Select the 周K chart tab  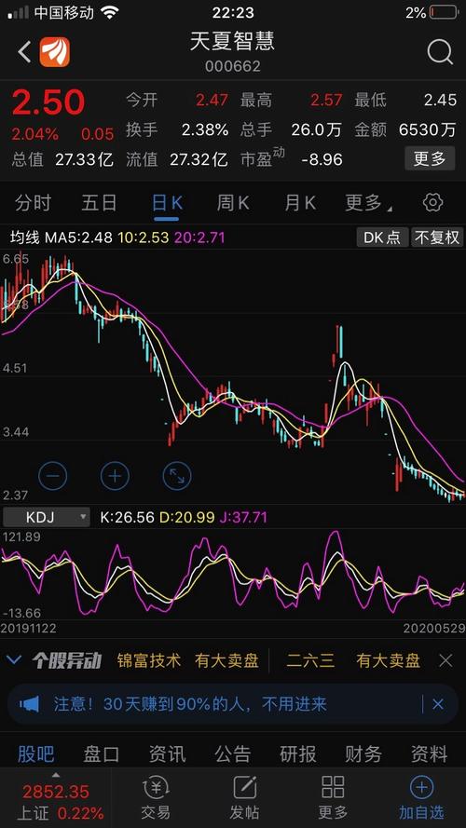pos(233,203)
